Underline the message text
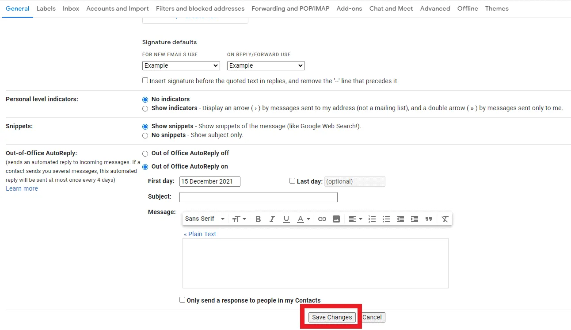 point(286,219)
